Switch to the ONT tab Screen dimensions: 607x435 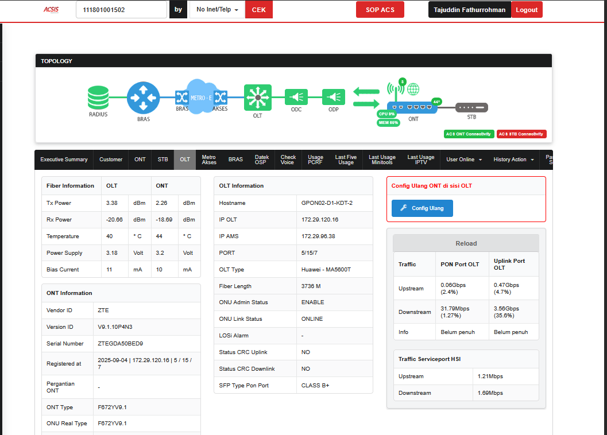tap(140, 160)
